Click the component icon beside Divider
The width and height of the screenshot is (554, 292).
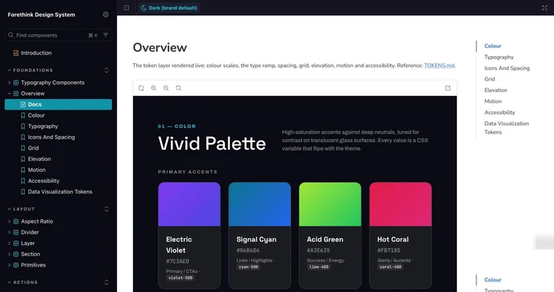16,232
